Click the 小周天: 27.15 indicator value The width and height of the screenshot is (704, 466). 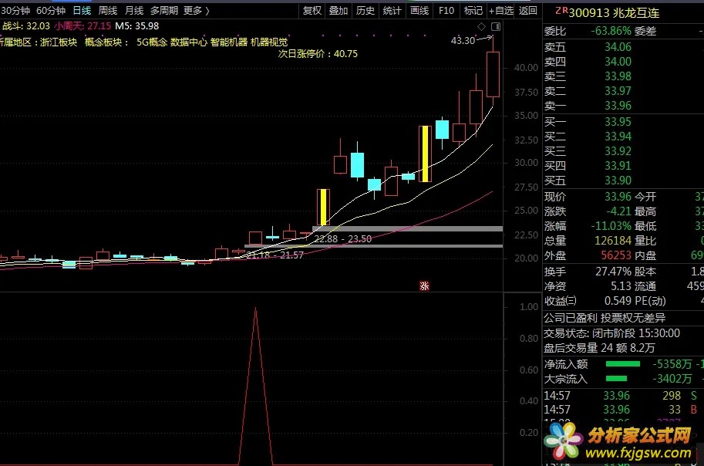(x=83, y=26)
